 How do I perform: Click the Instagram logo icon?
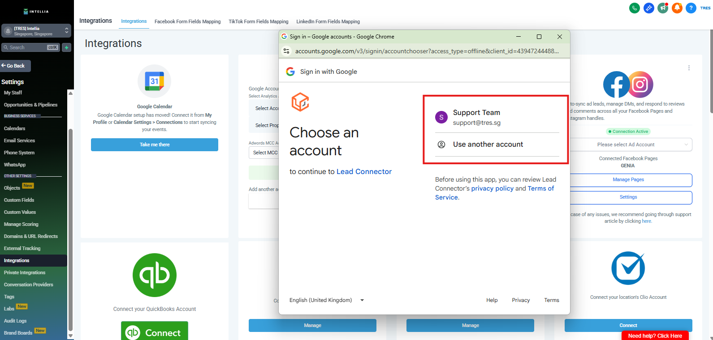[640, 85]
